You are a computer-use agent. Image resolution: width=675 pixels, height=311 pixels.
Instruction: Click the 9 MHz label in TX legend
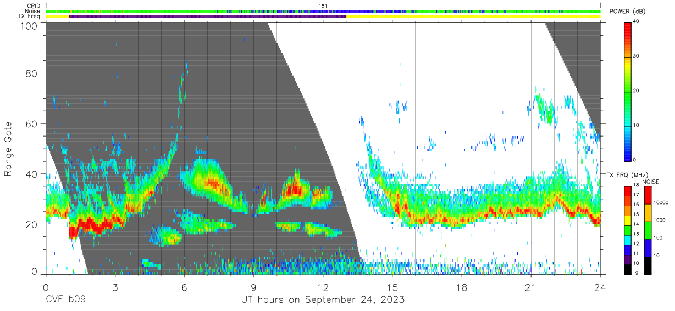(635, 273)
